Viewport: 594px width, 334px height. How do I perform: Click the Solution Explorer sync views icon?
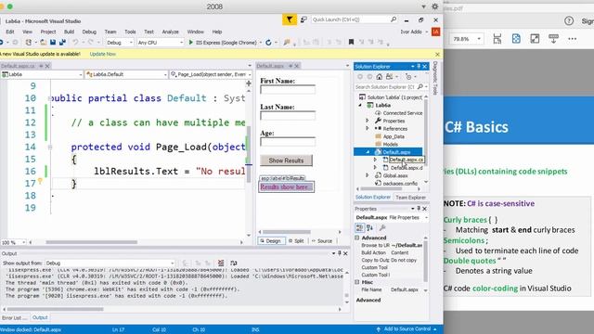point(389,77)
